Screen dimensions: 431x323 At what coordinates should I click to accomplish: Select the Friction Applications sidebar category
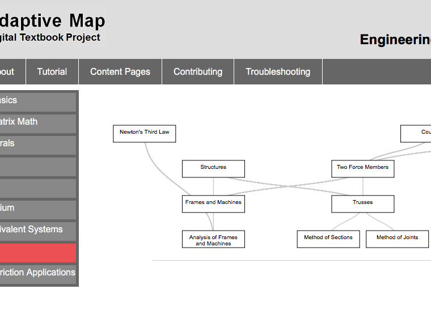[x=37, y=274]
